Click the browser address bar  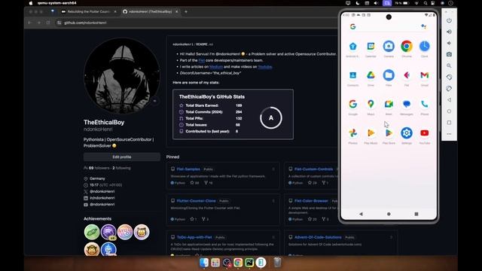[197, 23]
